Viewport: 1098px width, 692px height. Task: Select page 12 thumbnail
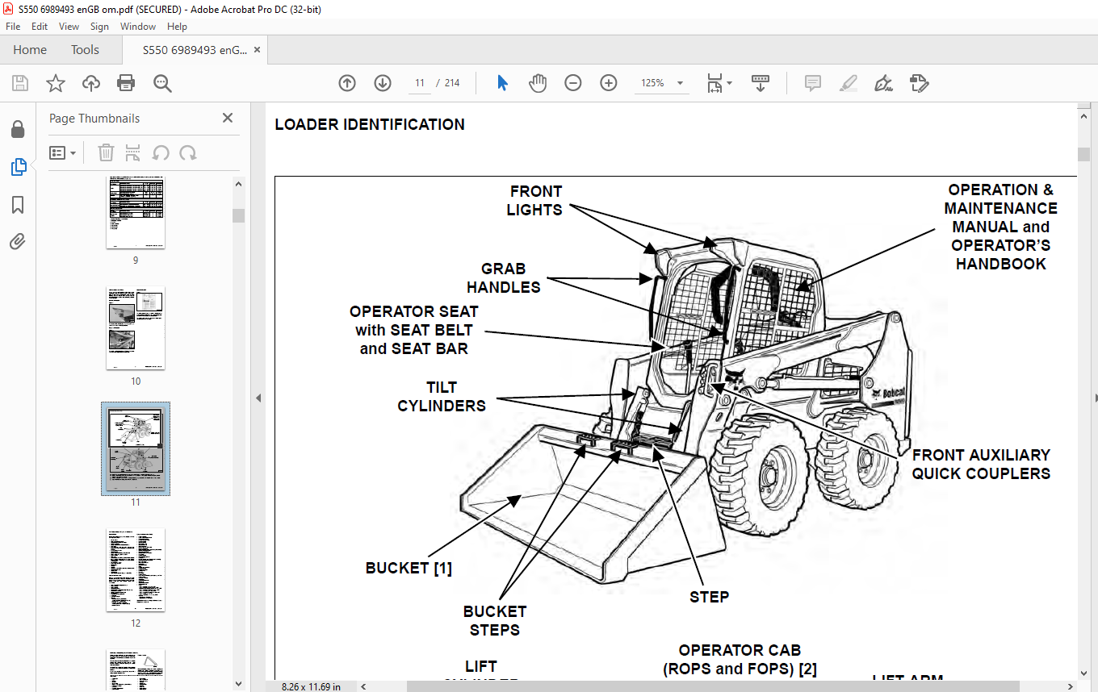[136, 569]
